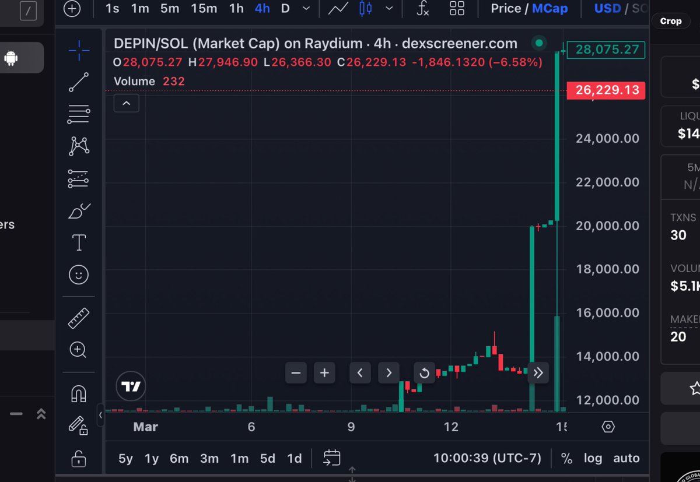Screen dimensions: 700x482
Task: Toggle the magnet snap mode
Action: pyautogui.click(x=79, y=394)
